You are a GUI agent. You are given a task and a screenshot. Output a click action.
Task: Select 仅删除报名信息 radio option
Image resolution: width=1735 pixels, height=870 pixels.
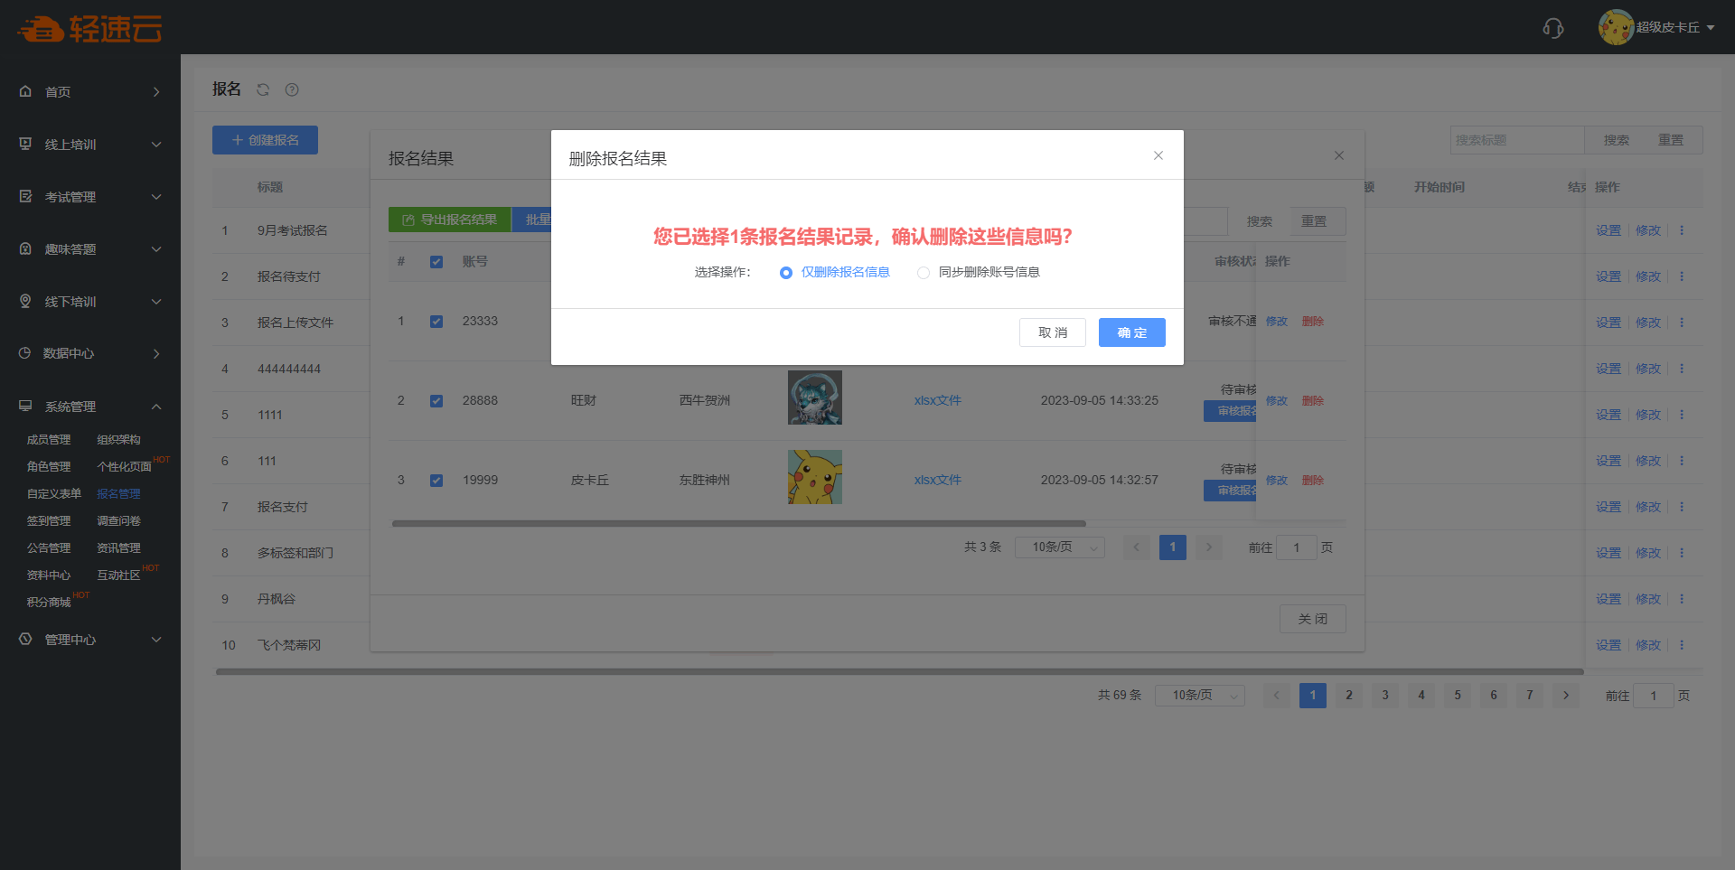pos(786,273)
